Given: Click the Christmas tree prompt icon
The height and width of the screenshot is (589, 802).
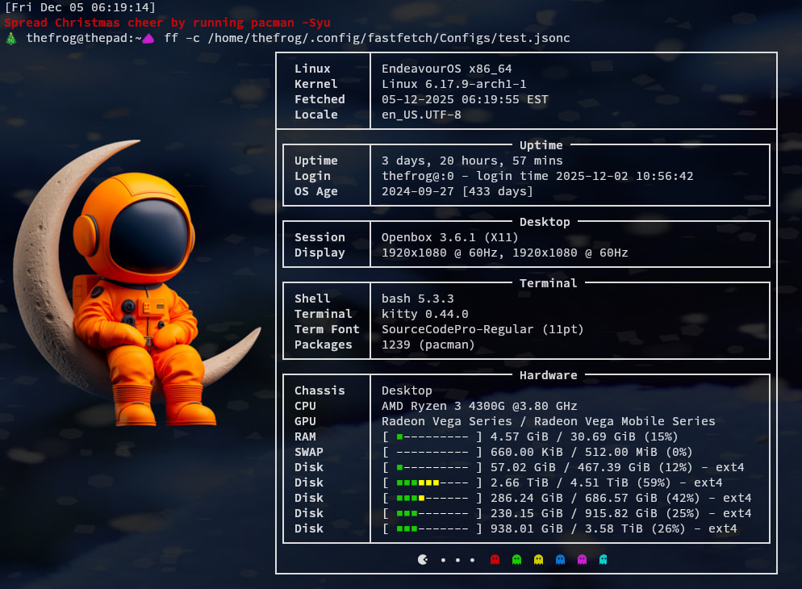Looking at the screenshot, I should pos(10,39).
